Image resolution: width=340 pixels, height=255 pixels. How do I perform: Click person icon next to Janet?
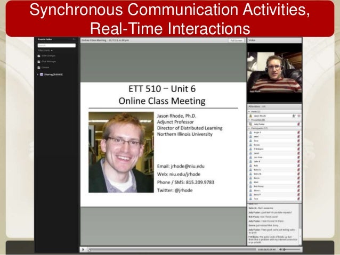point(250,153)
